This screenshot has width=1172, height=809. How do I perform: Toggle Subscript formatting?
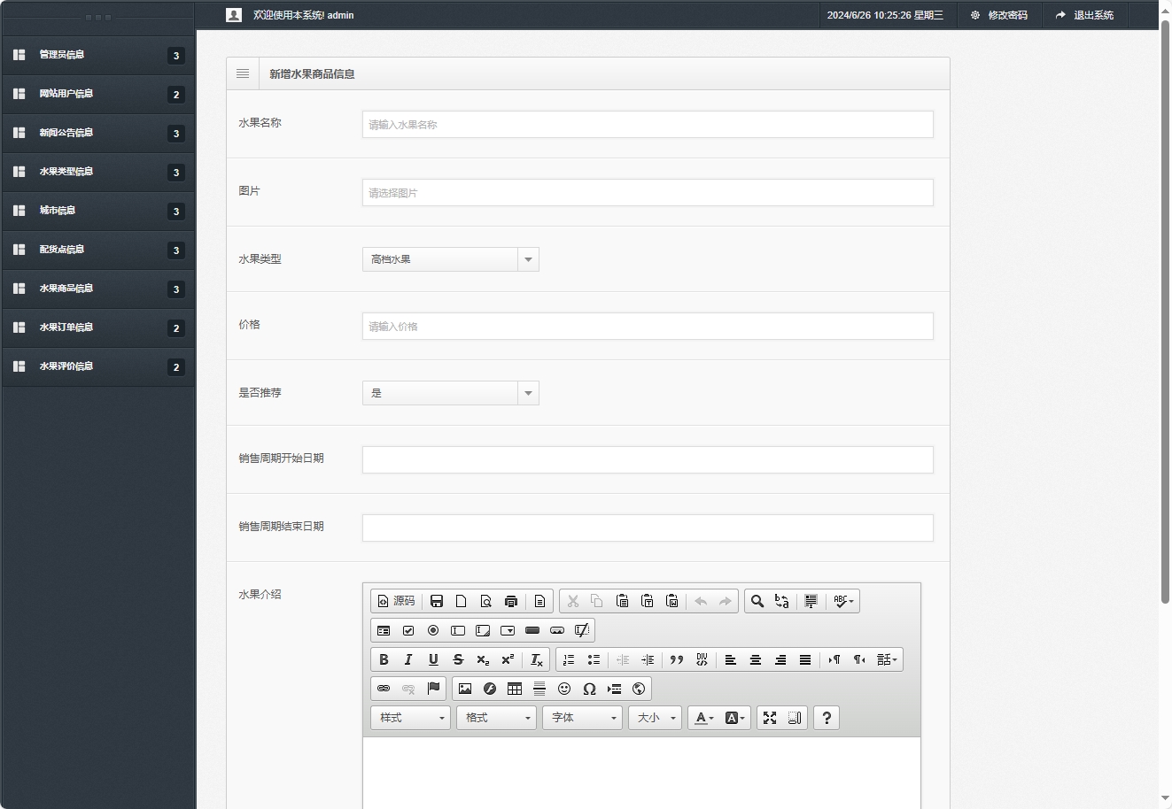483,659
